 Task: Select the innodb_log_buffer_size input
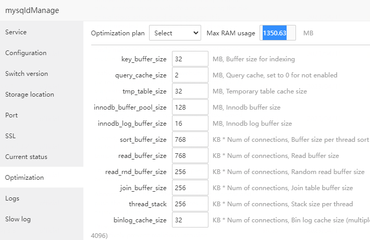190,123
